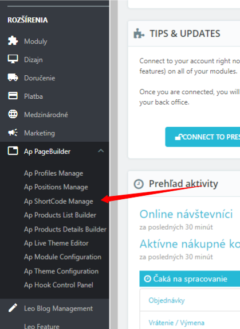Screen dimensions: 240x329
Task: Click the Medzinárodné globe icon
Action: click(13, 114)
